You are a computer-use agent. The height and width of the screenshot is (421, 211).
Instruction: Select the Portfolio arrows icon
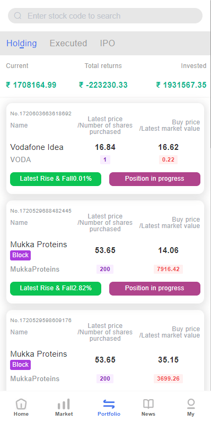point(109,404)
